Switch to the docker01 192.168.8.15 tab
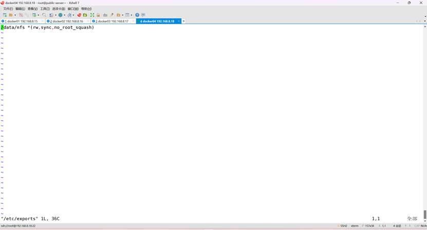This screenshot has width=427, height=230. [23, 21]
